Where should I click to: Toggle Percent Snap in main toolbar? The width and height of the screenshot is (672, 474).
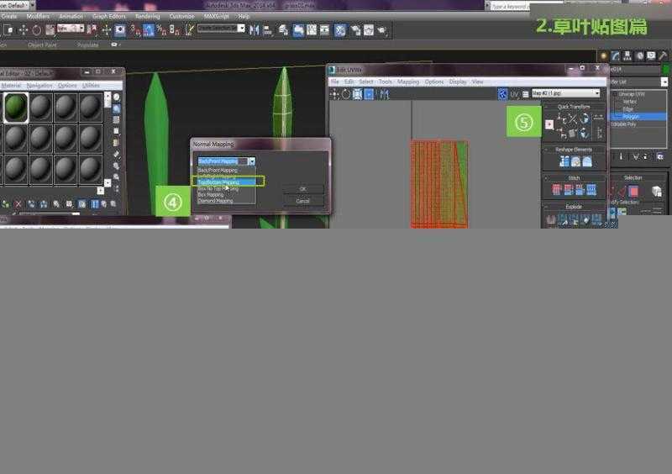[161, 30]
